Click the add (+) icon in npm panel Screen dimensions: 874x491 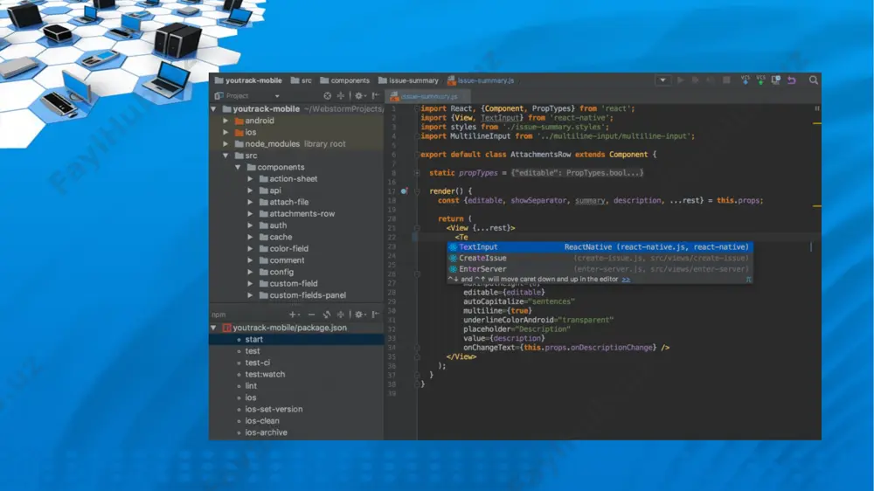tap(294, 315)
